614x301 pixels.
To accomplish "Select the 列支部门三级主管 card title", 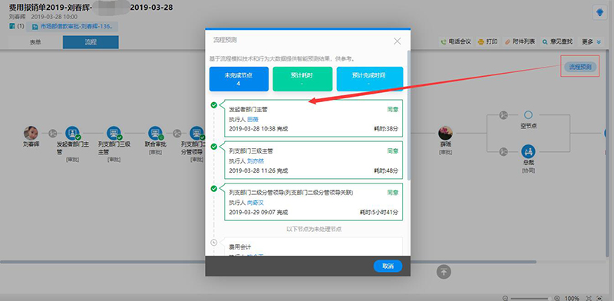I will [x=251, y=151].
